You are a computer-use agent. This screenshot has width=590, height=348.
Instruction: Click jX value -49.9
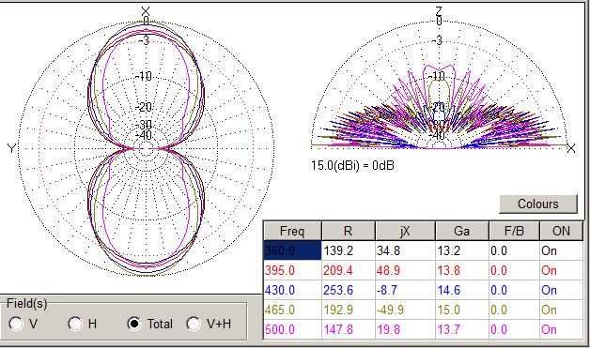[x=405, y=310]
